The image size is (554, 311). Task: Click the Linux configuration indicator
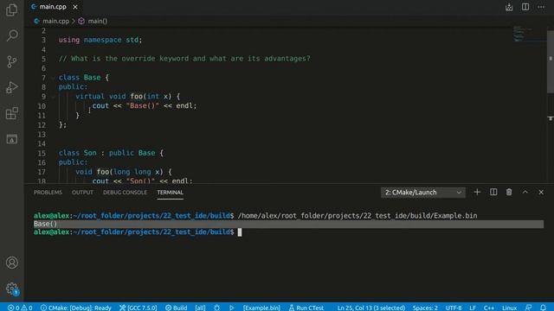point(510,308)
